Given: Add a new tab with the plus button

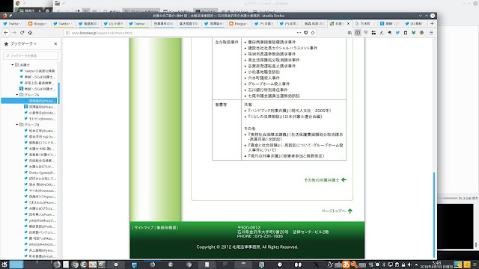Looking at the screenshot, I should (x=432, y=23).
